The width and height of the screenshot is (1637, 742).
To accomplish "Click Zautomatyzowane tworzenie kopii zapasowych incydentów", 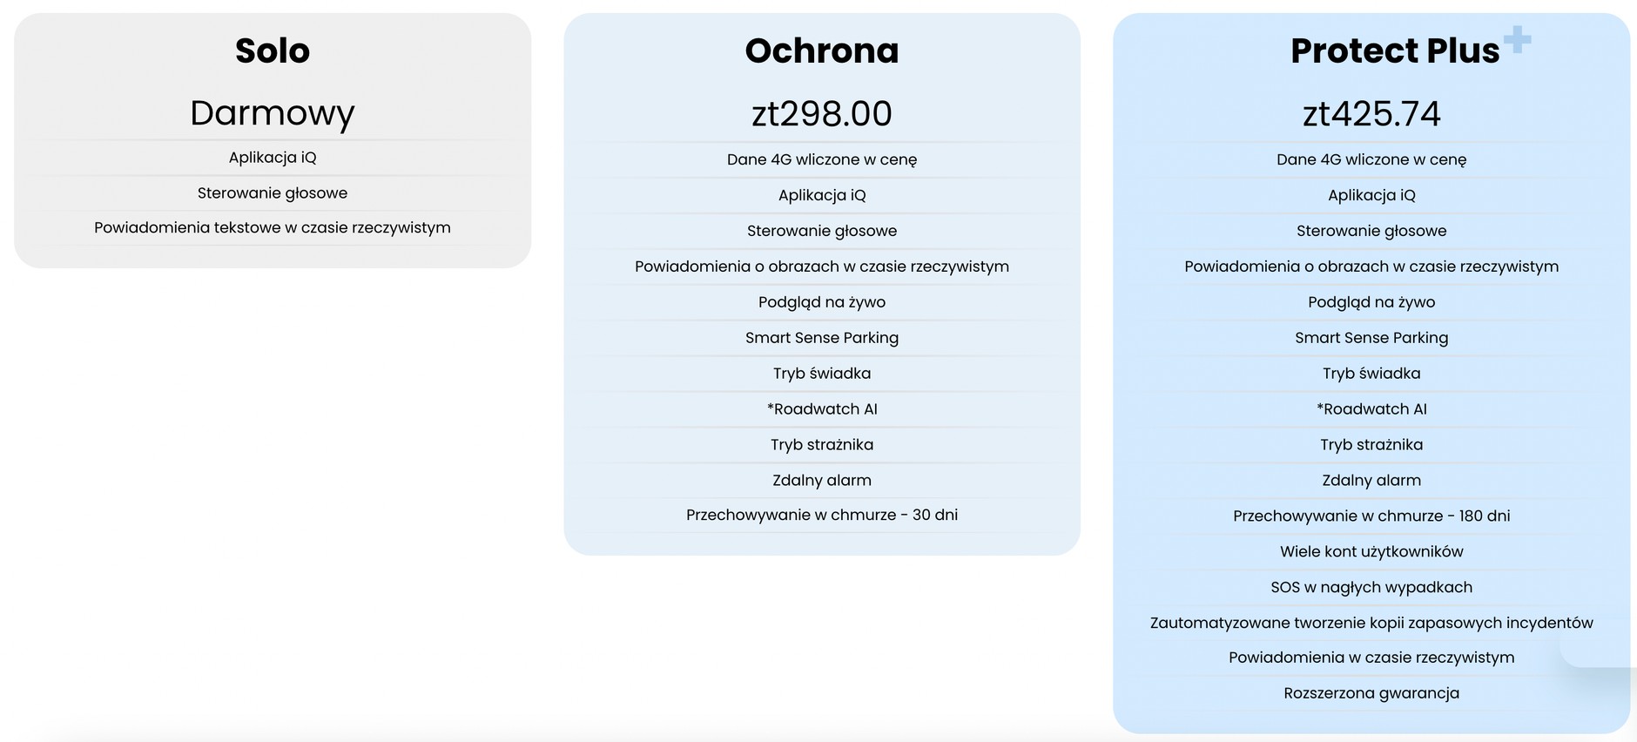I will click(x=1371, y=624).
